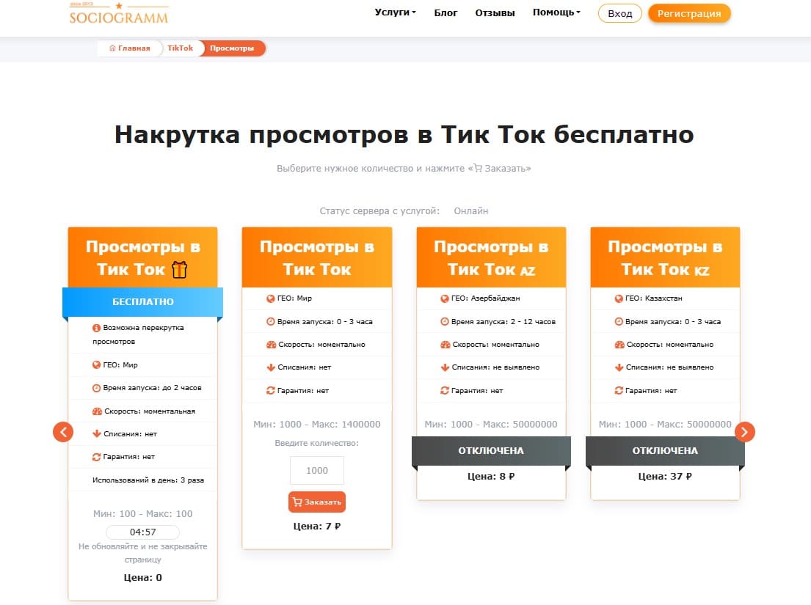
Task: Click speed icon in second card
Action: [x=271, y=345]
